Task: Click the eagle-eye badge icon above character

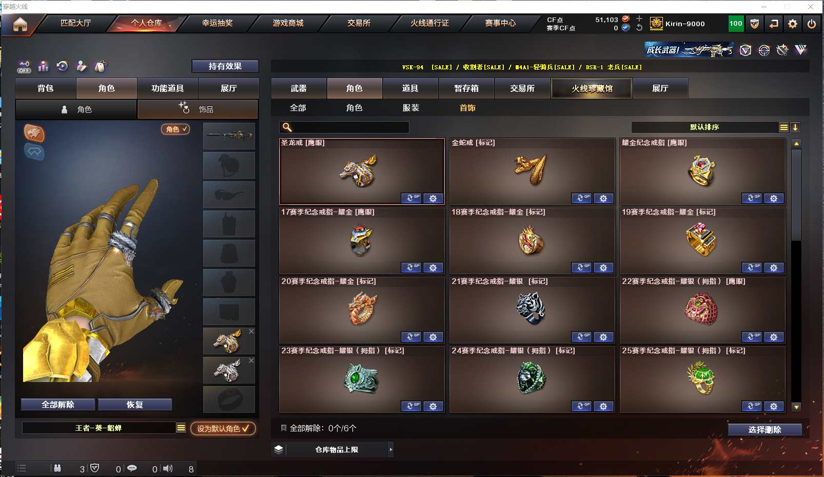Action: pos(34,133)
